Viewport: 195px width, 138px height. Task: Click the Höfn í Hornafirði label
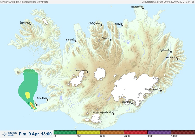point(152,89)
